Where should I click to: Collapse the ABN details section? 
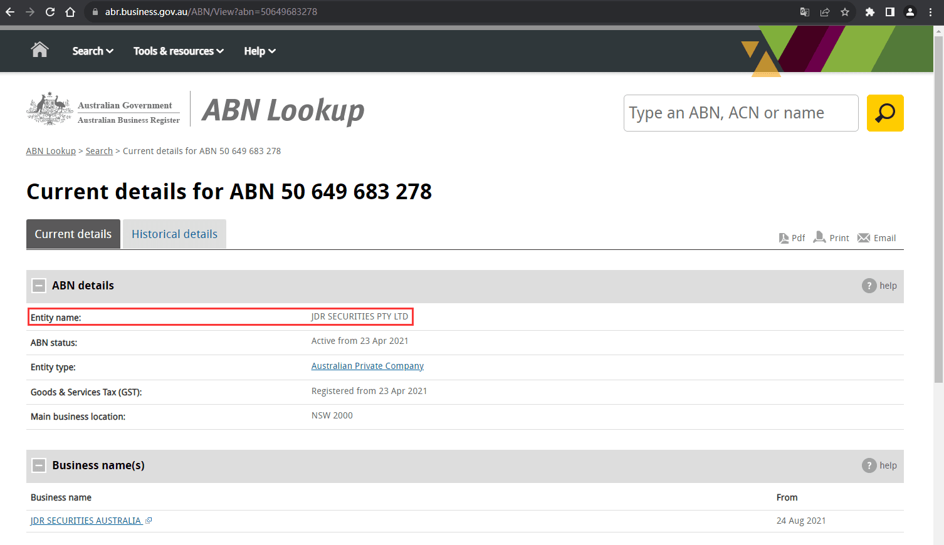click(x=39, y=286)
